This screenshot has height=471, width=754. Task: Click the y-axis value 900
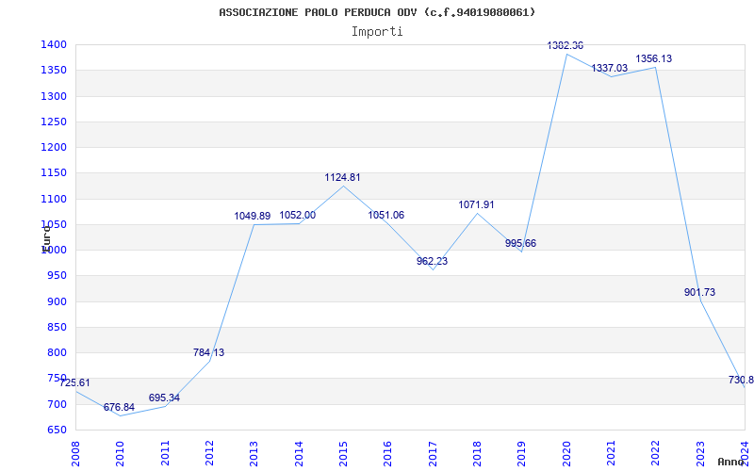(57, 301)
